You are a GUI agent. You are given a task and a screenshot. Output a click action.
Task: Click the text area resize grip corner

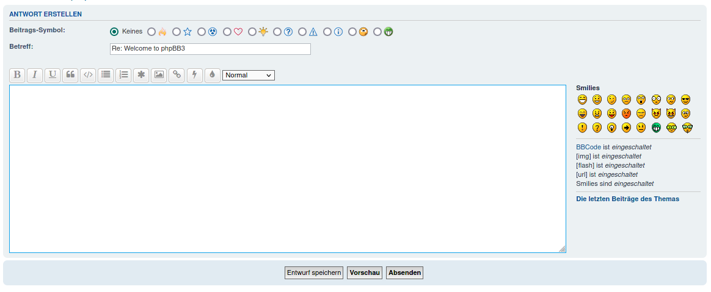tap(562, 249)
